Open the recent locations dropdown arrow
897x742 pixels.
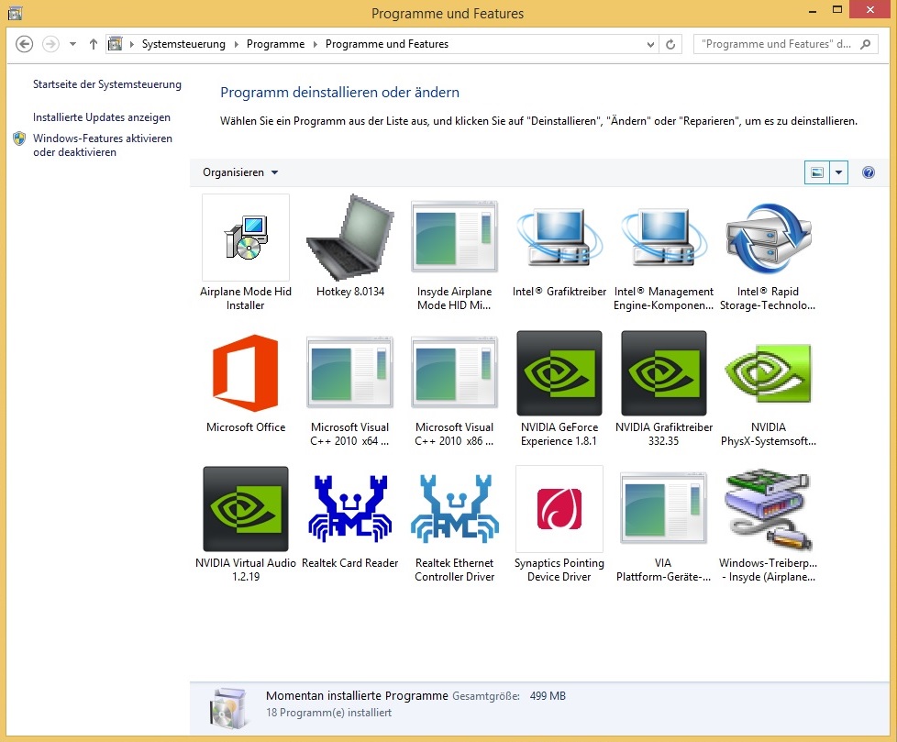pyautogui.click(x=72, y=44)
